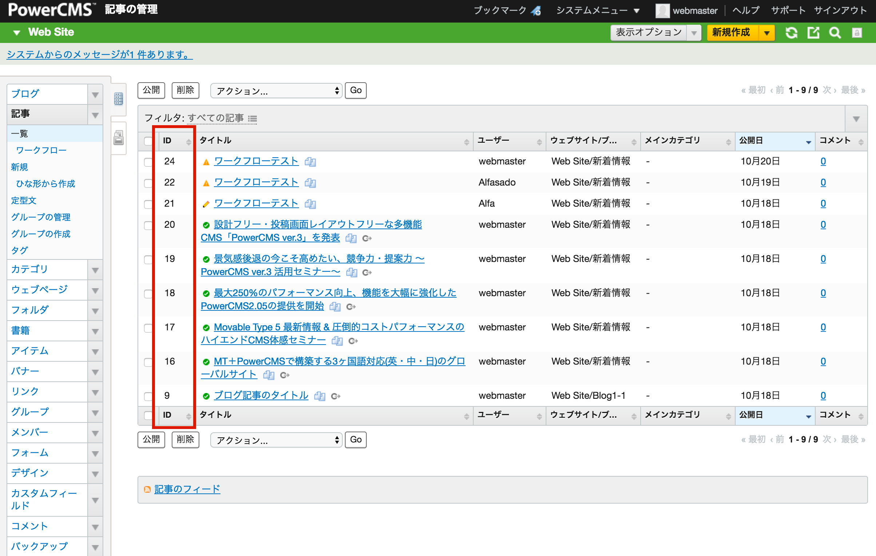Select ワークフロー in sidebar submenu
The width and height of the screenshot is (876, 556).
[41, 150]
